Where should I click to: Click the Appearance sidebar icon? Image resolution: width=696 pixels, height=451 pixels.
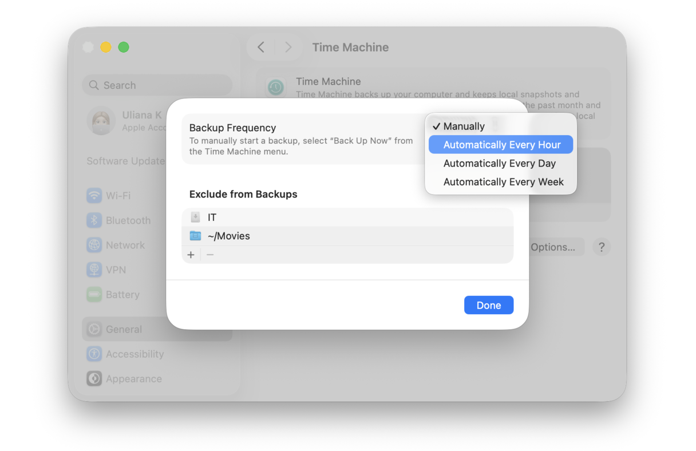pyautogui.click(x=94, y=379)
